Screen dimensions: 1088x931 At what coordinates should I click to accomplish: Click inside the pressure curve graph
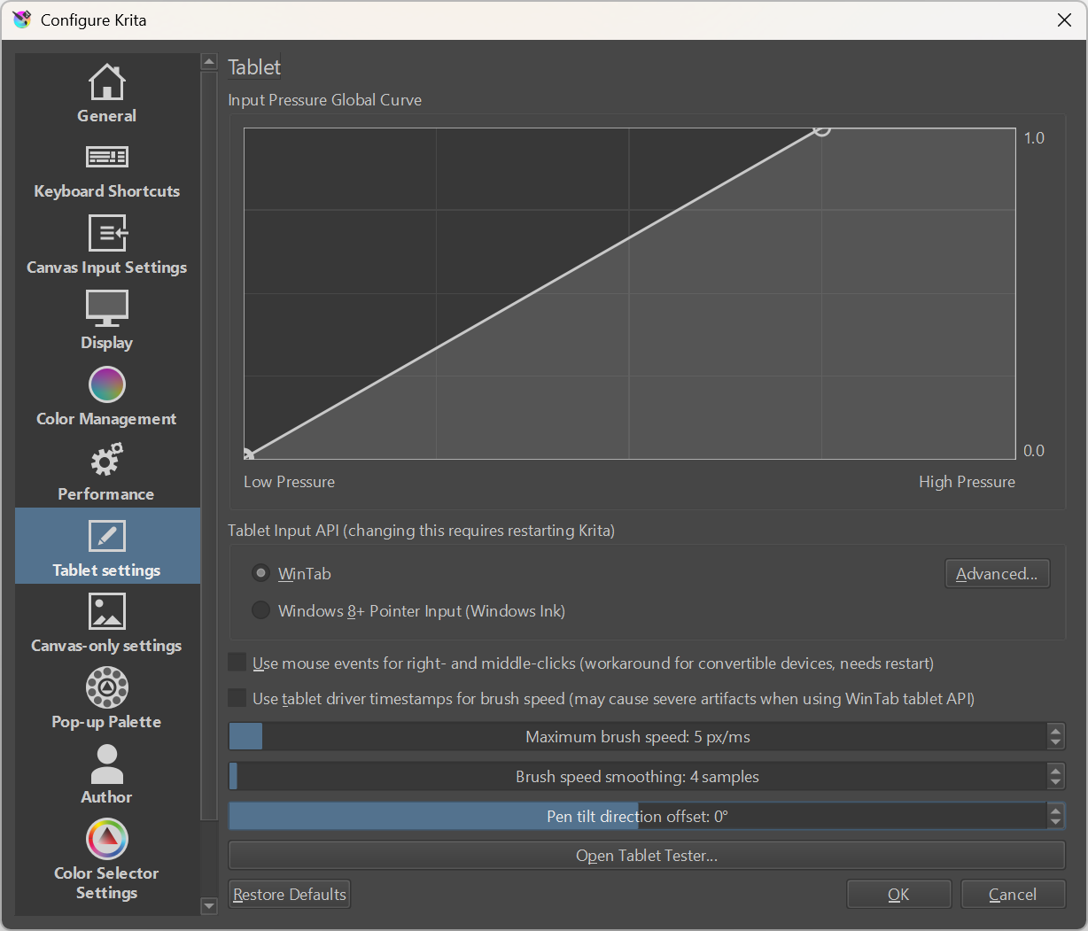click(630, 294)
